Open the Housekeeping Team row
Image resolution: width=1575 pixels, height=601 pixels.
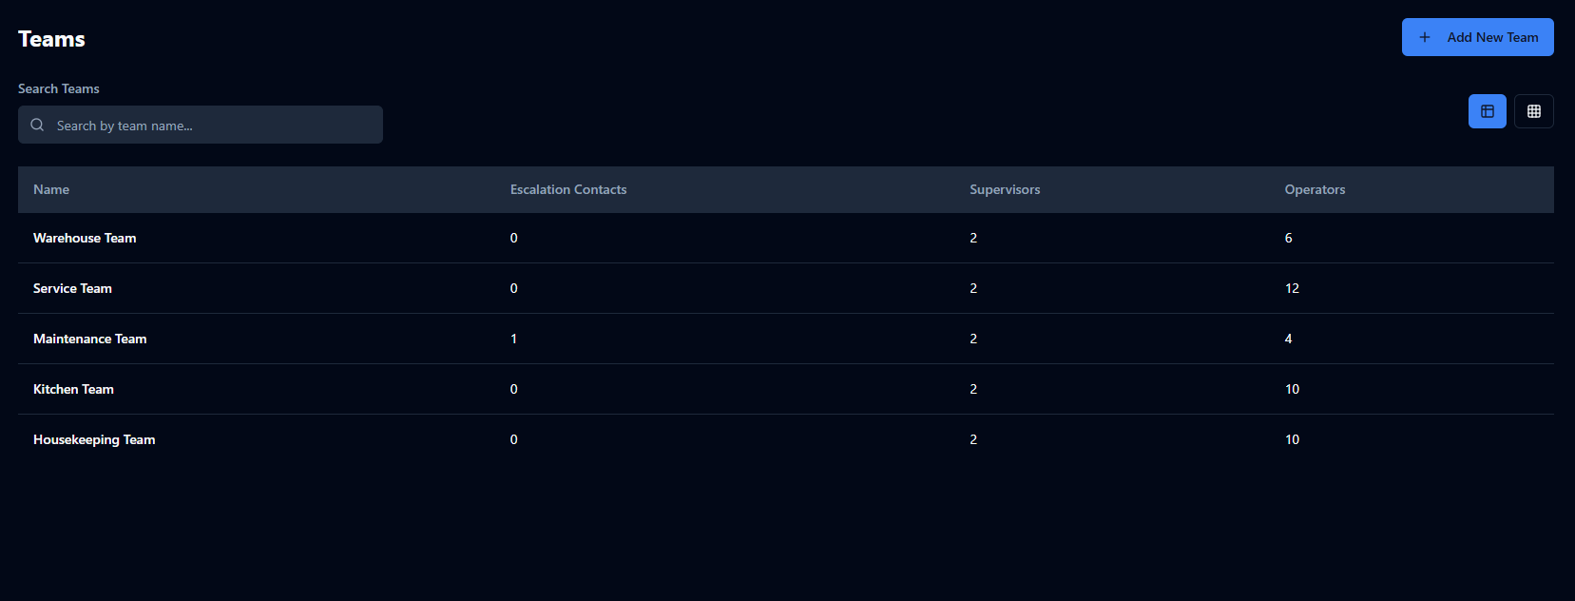tap(786, 439)
